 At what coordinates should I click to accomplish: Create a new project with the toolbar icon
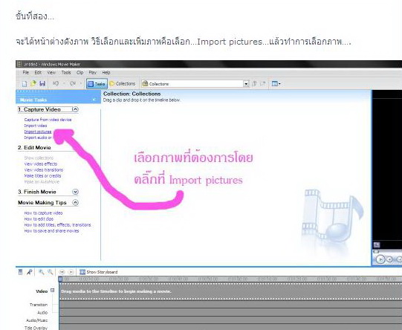(25, 84)
